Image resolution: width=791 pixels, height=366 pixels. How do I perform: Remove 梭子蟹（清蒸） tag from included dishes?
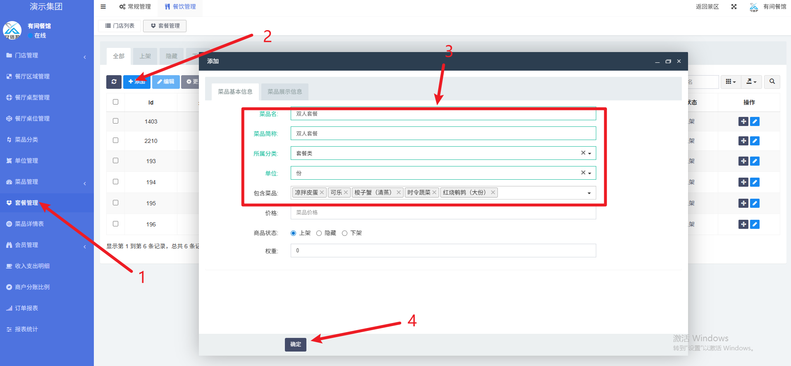coord(399,193)
